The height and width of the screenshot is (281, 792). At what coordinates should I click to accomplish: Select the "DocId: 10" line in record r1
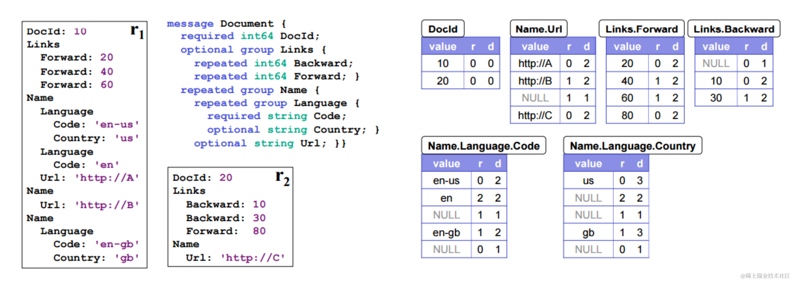tap(57, 32)
